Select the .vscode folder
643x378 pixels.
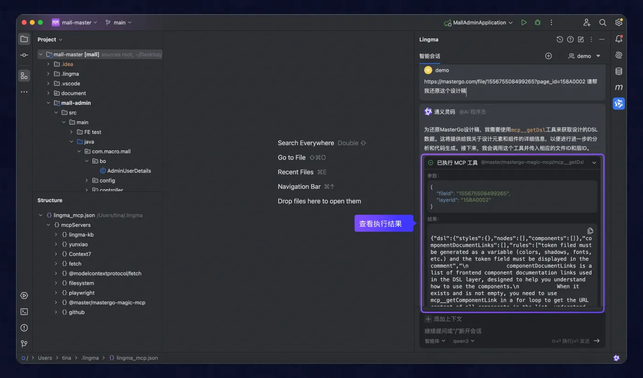[67, 84]
